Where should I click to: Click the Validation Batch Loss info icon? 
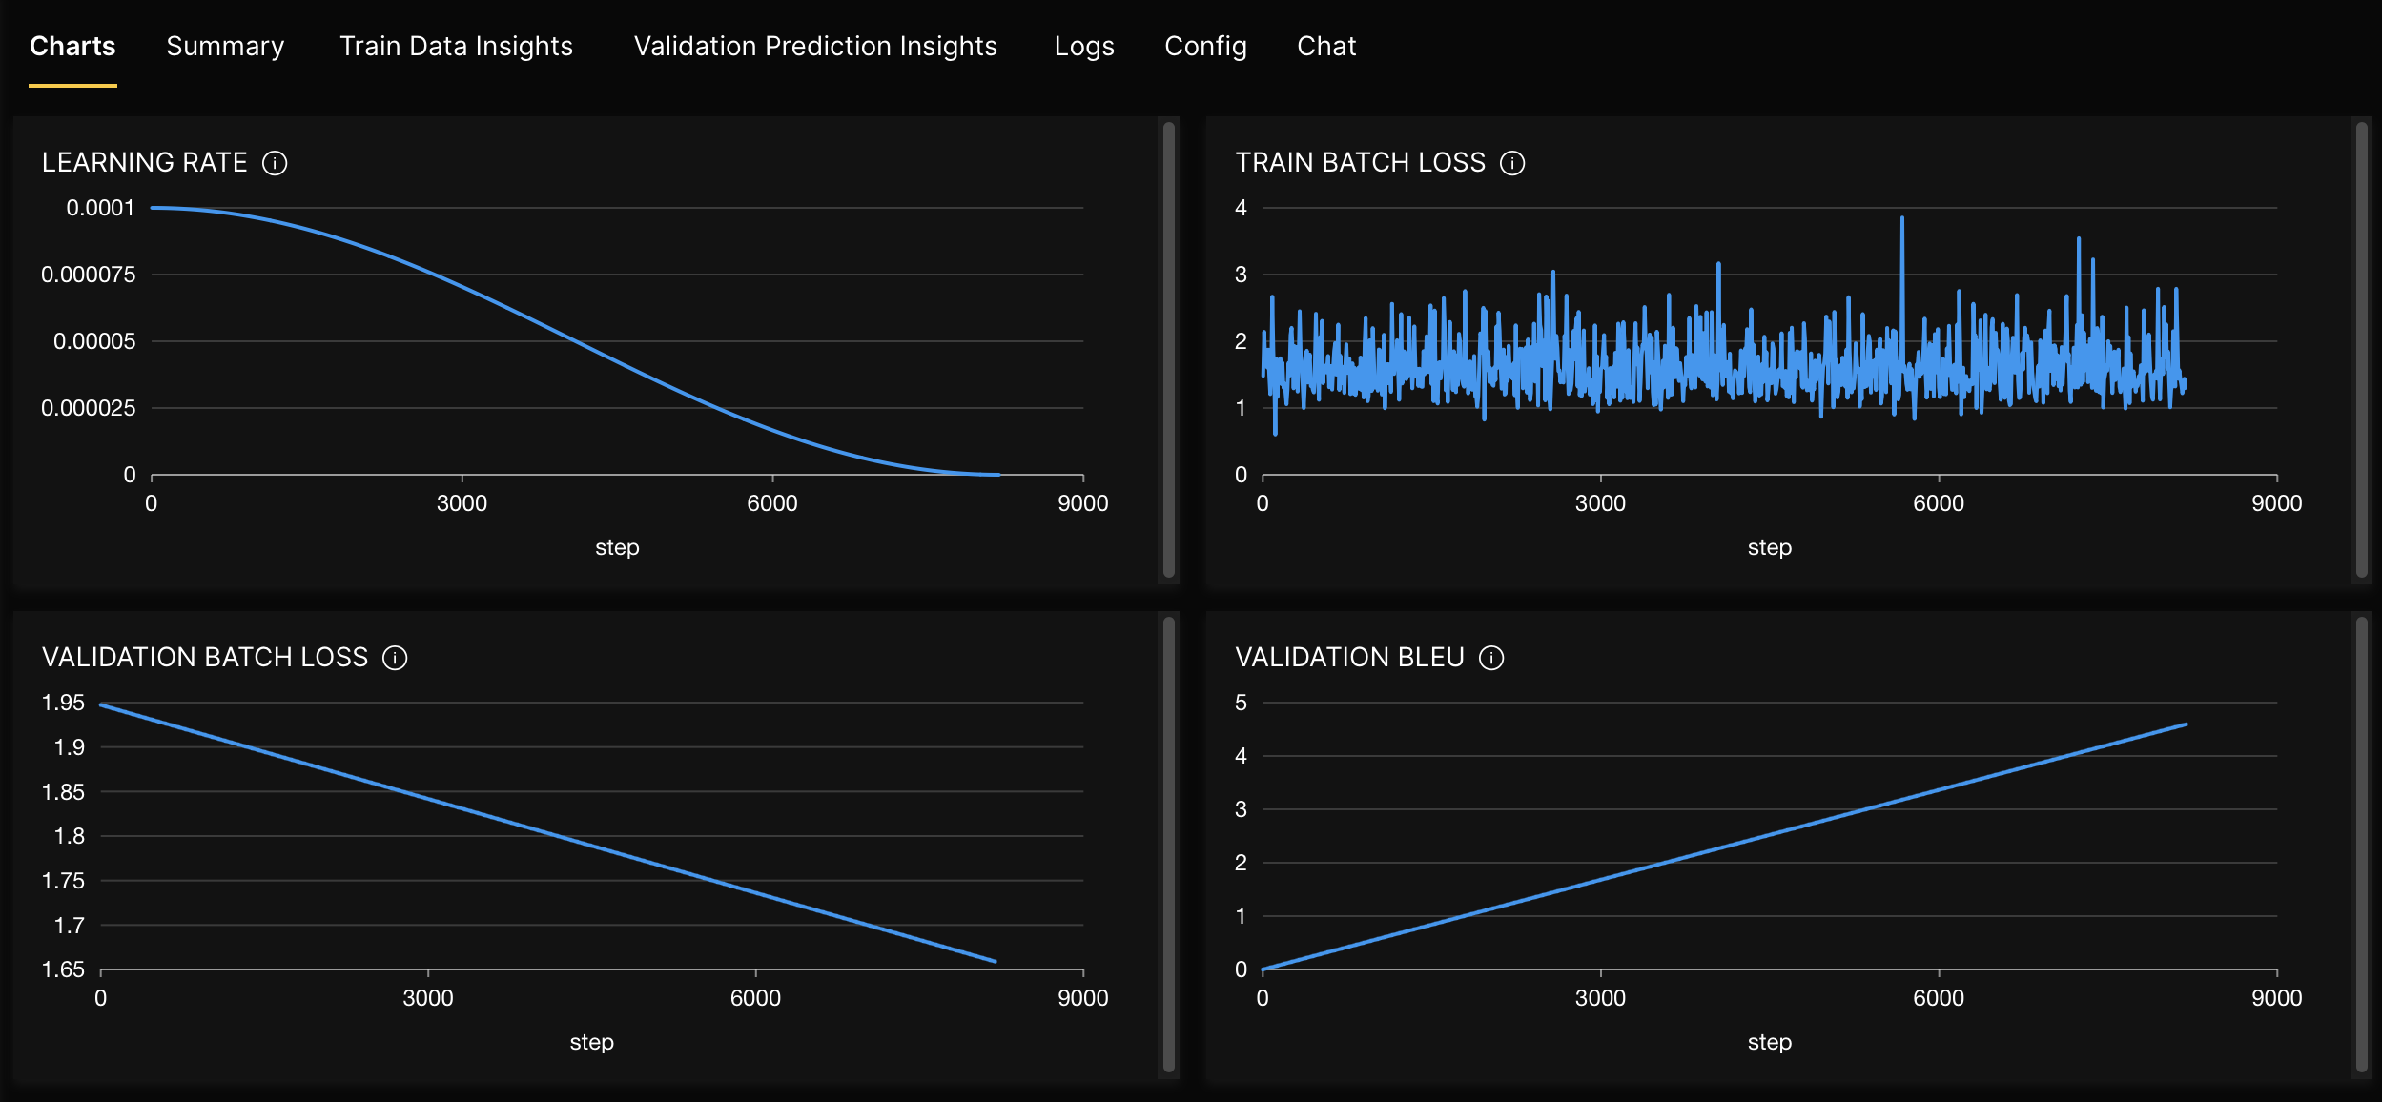pos(395,658)
